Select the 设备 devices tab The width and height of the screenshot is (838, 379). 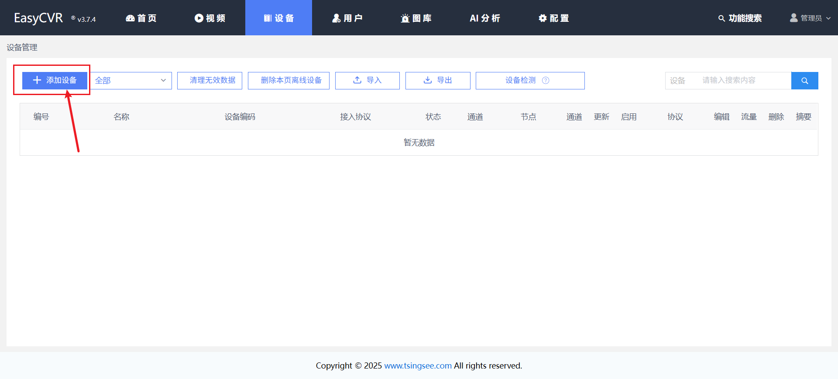(x=278, y=18)
